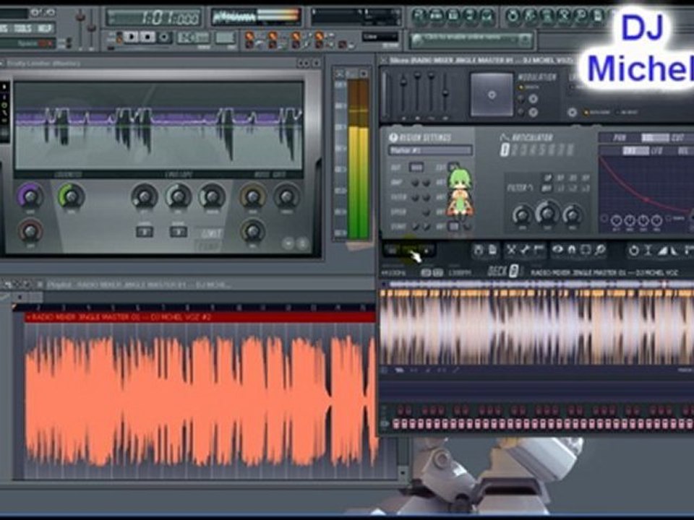Adjust the fourth vertical fader in Slicex

(x=445, y=94)
